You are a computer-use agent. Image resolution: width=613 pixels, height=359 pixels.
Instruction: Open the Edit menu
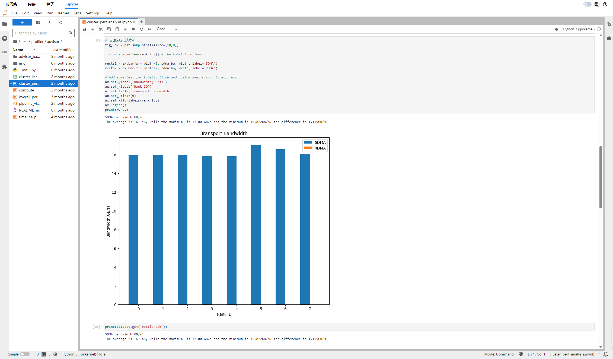[x=25, y=13]
